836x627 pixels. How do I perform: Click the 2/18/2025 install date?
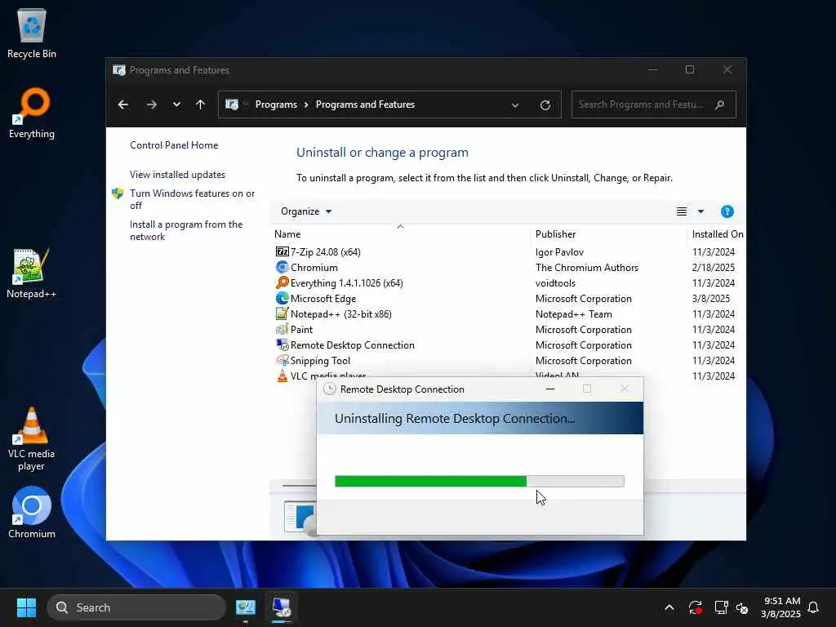click(714, 268)
